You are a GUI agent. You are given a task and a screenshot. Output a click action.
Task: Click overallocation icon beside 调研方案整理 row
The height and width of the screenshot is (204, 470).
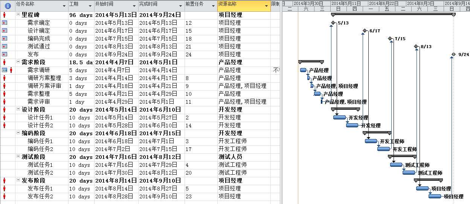click(5, 78)
